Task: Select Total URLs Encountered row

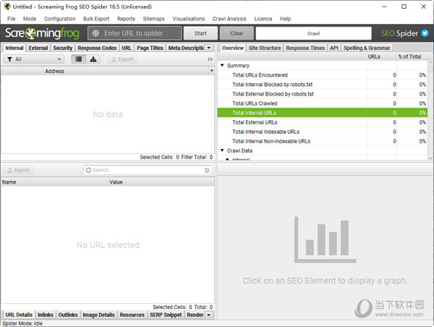Action: [x=323, y=75]
